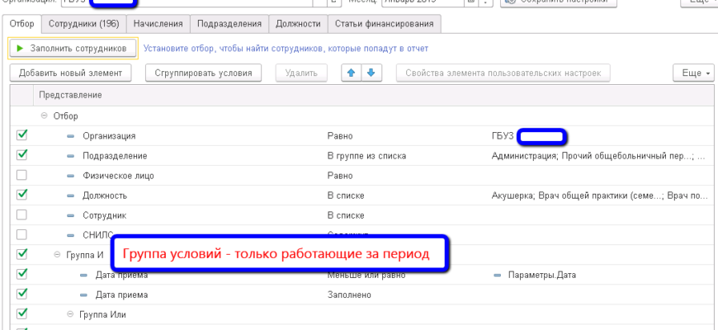The image size is (718, 330).
Task: Click the dash icon beside Подразделение
Action: pyautogui.click(x=70, y=156)
